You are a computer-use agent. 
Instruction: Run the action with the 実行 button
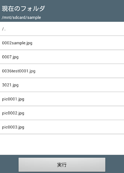[62, 165]
